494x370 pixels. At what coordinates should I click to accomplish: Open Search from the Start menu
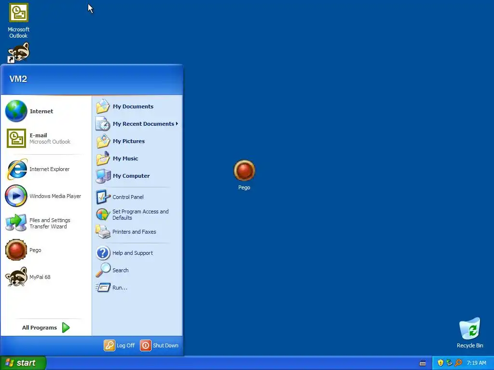pos(137,270)
